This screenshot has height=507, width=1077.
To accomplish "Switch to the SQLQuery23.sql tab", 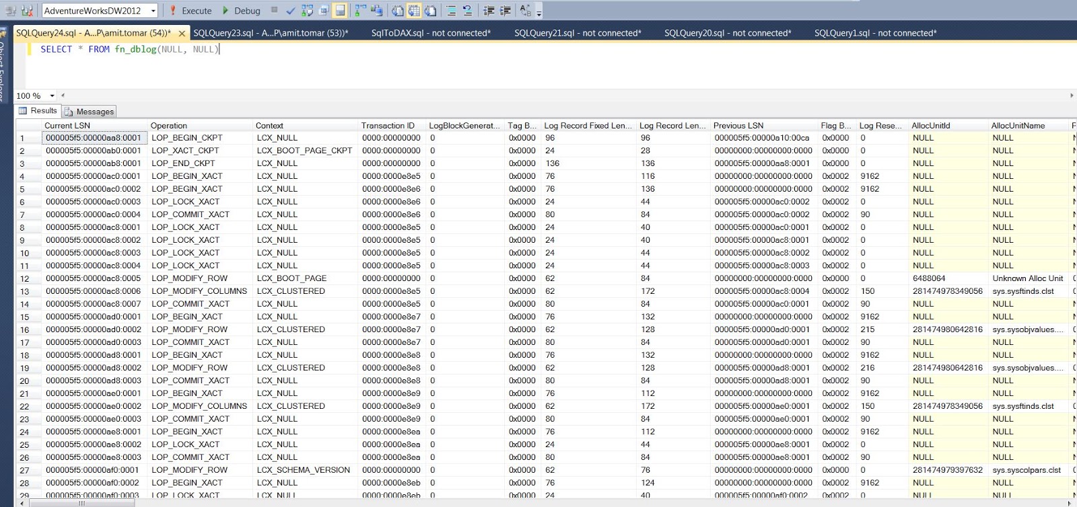I will [271, 33].
